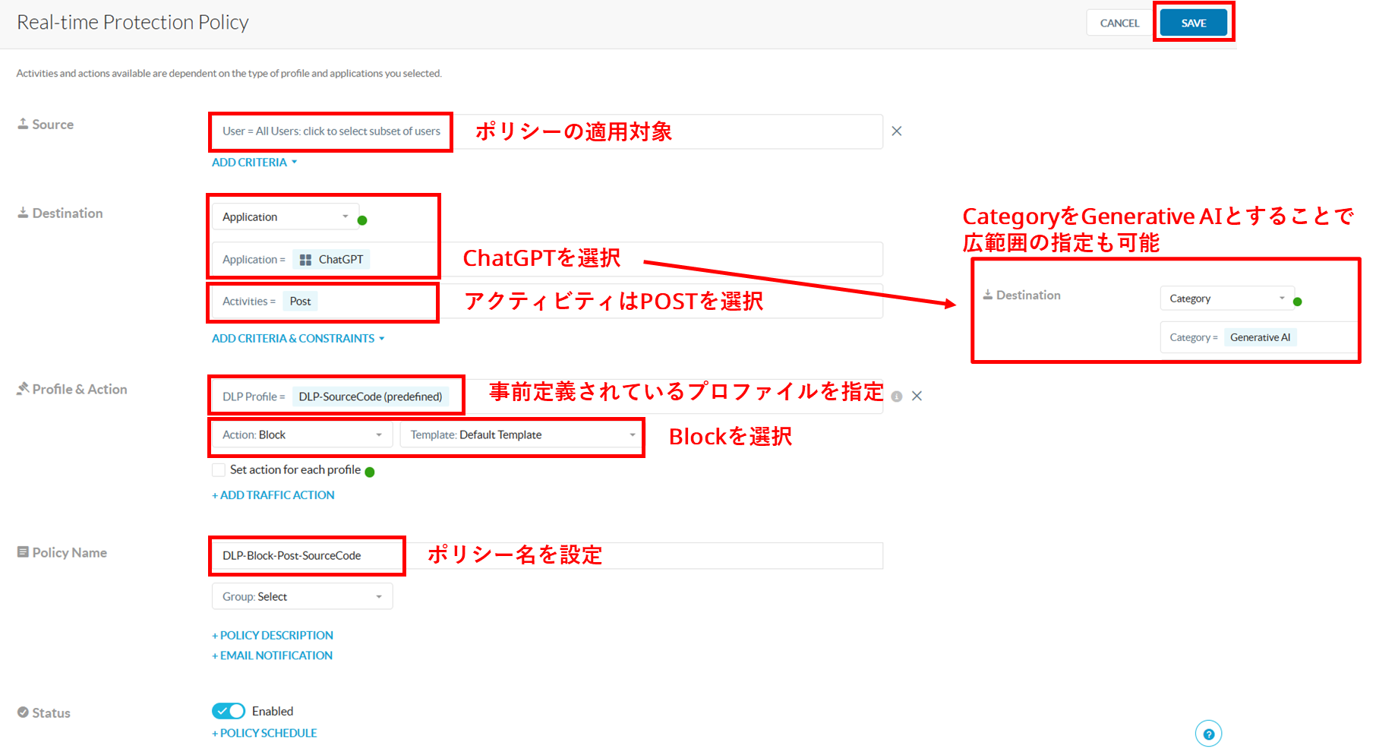Click the ChatGPT application icon
This screenshot has height=752, width=1376.
[305, 259]
